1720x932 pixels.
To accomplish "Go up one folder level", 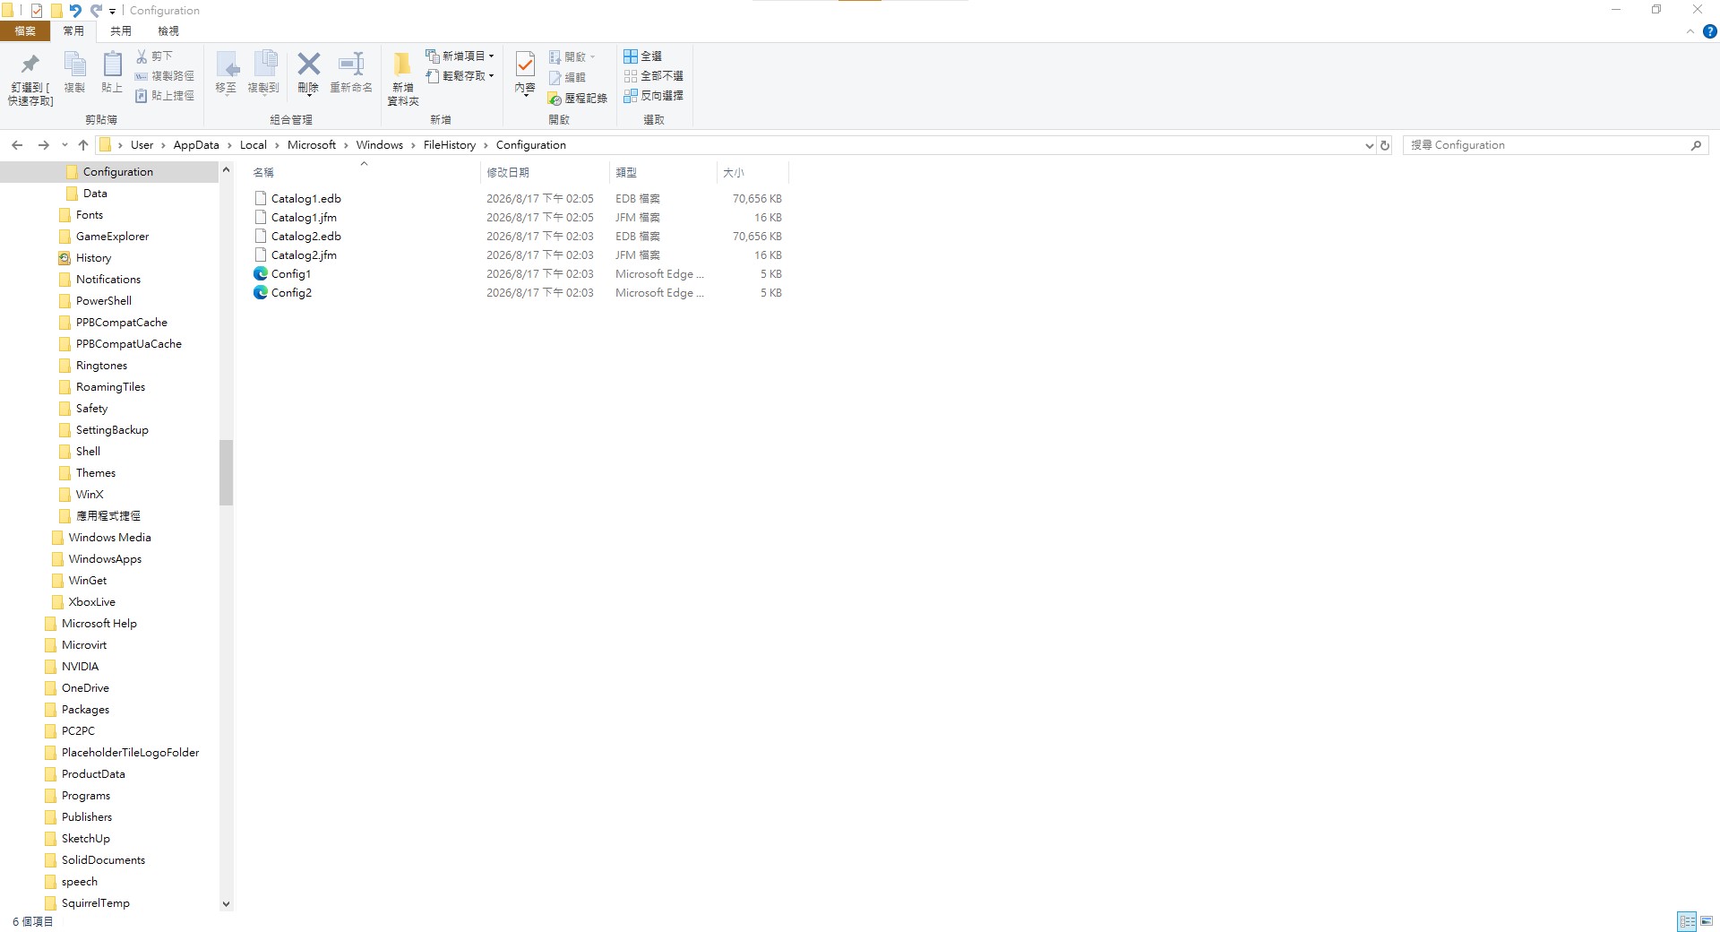I will 83,145.
